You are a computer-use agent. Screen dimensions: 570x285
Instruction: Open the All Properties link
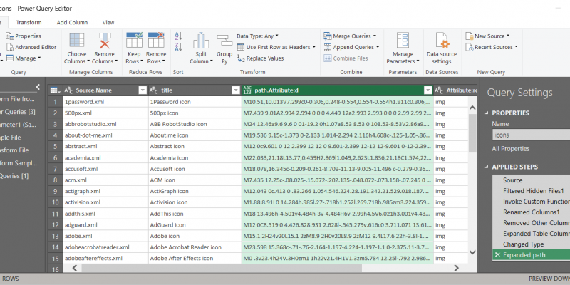coord(510,149)
